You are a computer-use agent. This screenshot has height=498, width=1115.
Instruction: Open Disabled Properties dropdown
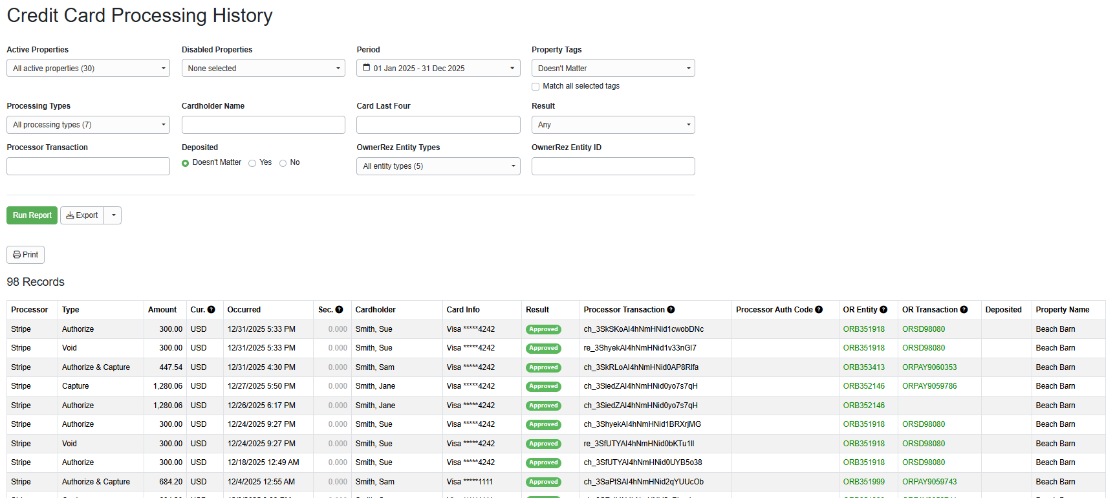click(263, 68)
